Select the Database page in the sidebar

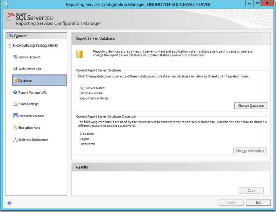(x=39, y=80)
